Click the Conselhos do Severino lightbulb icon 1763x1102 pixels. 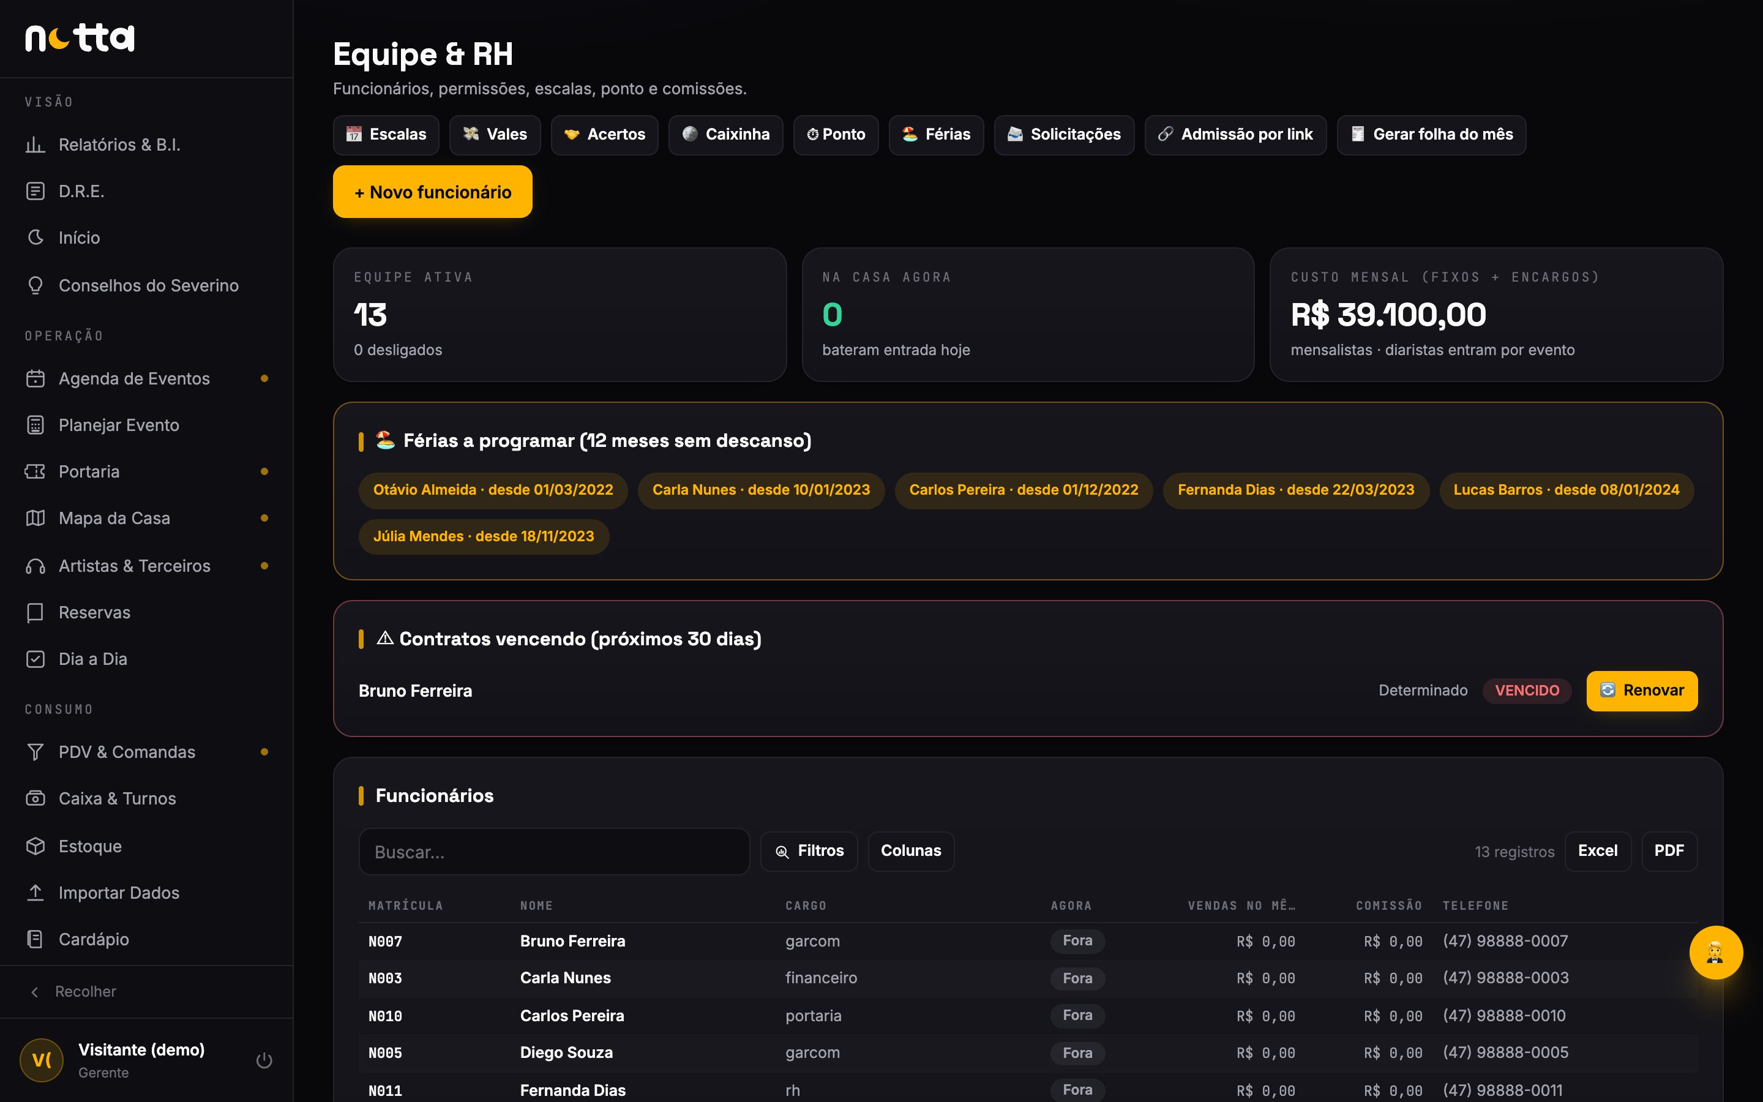(x=35, y=285)
